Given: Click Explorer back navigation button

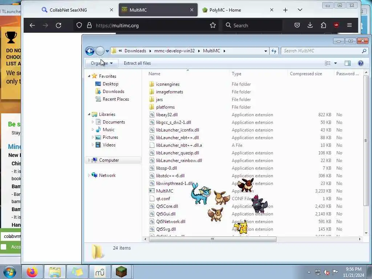Looking at the screenshot, I should click(x=90, y=51).
